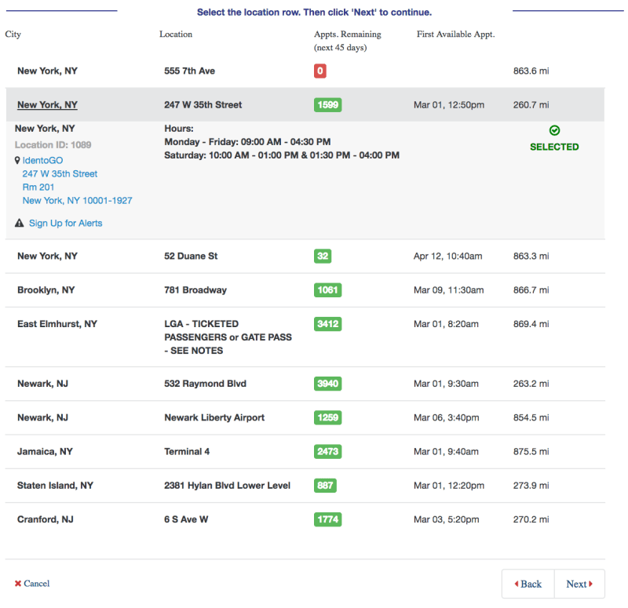Click the Next button to continue

(579, 584)
